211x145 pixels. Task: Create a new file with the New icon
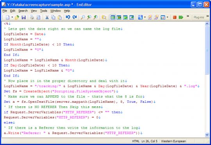tap(7, 17)
